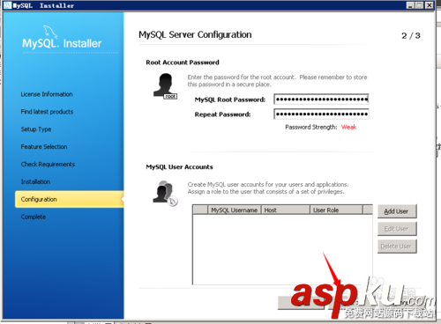The width and height of the screenshot is (441, 324).
Task: Sort by the Host column header
Action: coord(286,210)
